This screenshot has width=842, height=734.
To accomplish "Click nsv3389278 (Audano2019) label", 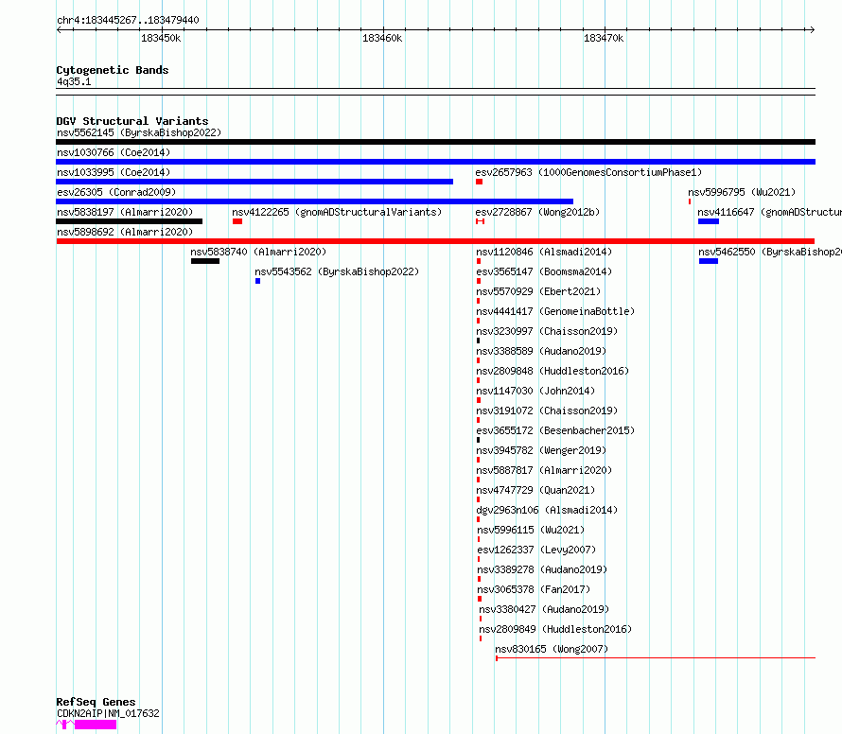I will click(x=542, y=569).
